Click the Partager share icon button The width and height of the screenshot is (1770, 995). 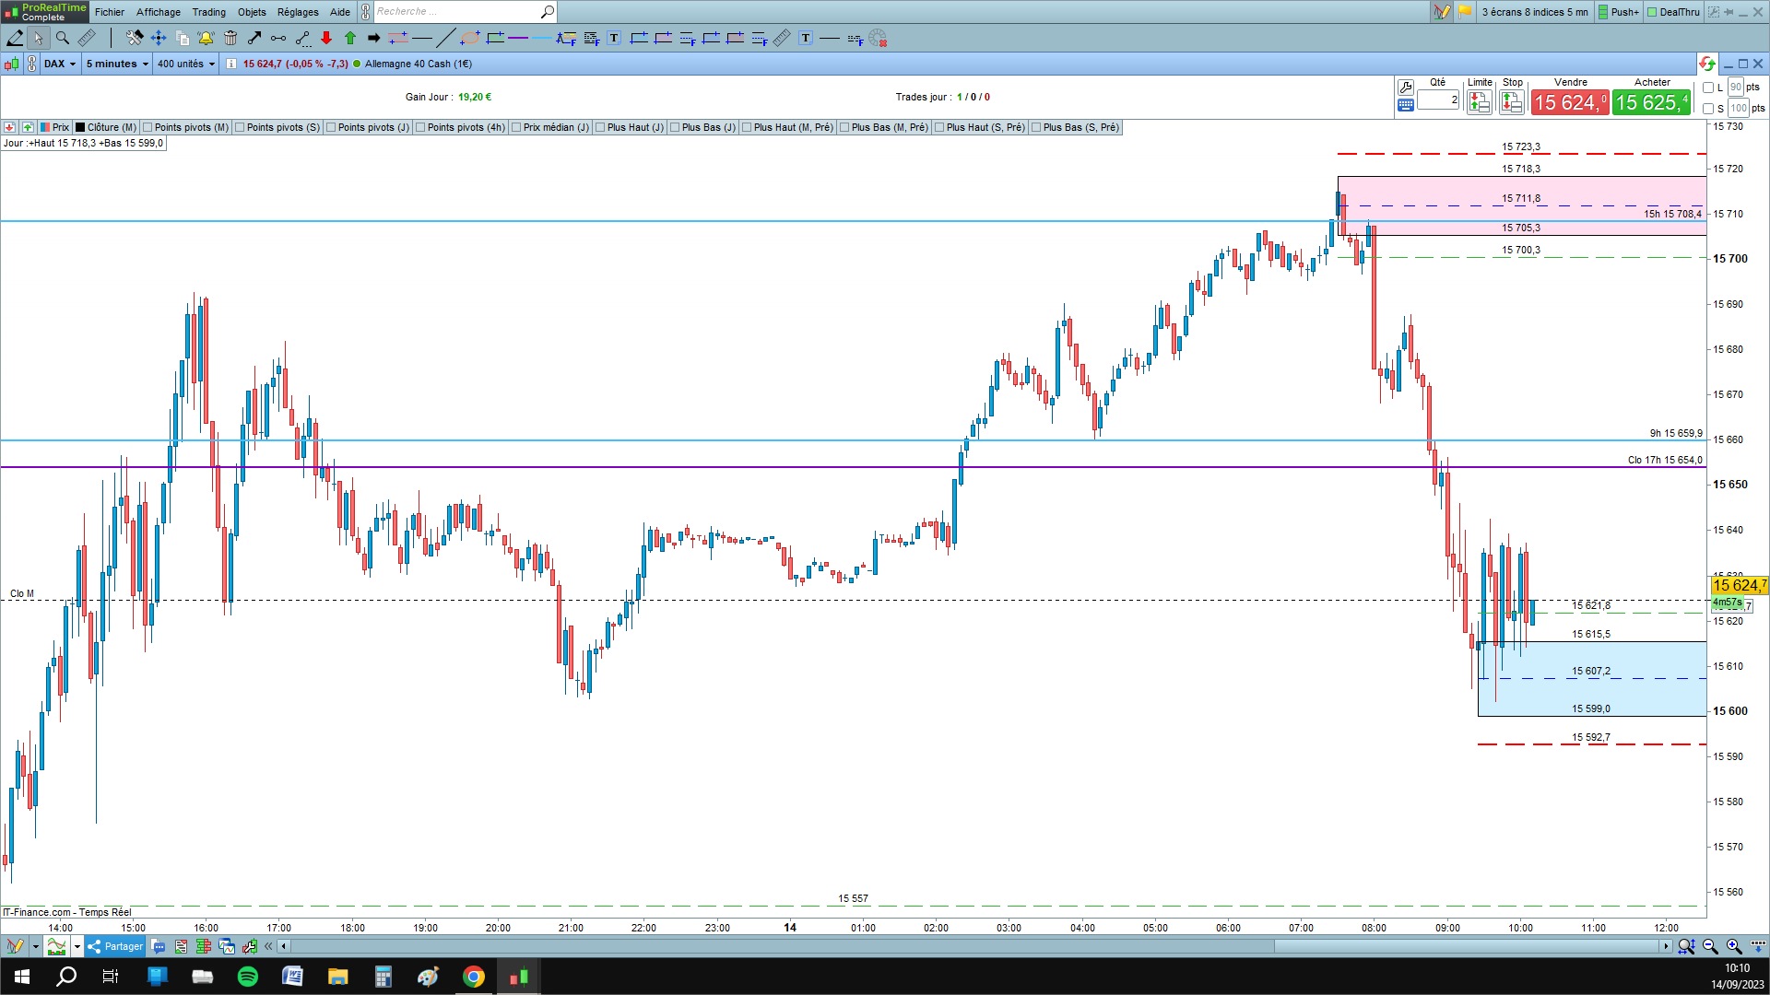(x=115, y=946)
